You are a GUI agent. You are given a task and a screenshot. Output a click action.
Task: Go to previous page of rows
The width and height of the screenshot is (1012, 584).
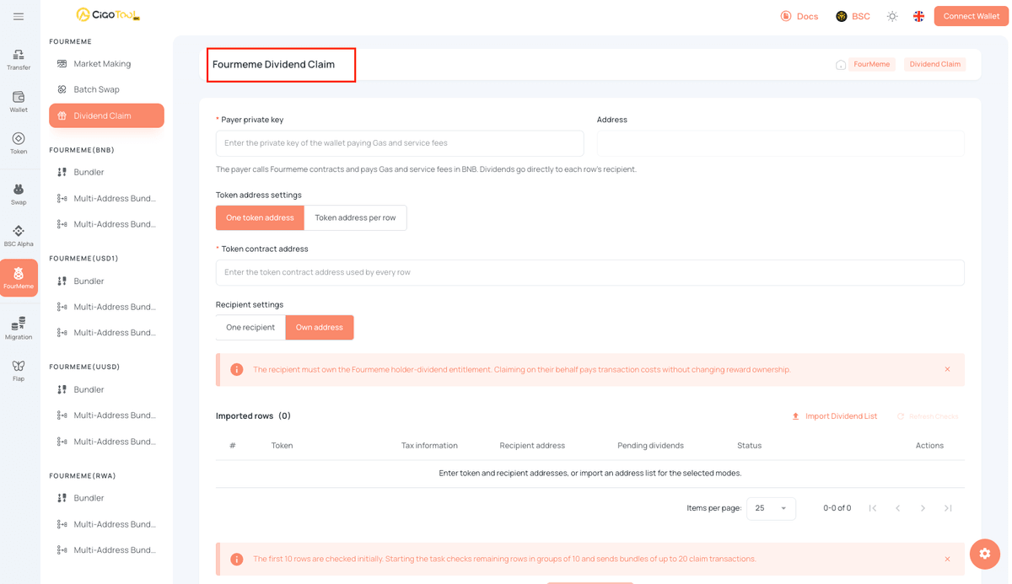[898, 508]
